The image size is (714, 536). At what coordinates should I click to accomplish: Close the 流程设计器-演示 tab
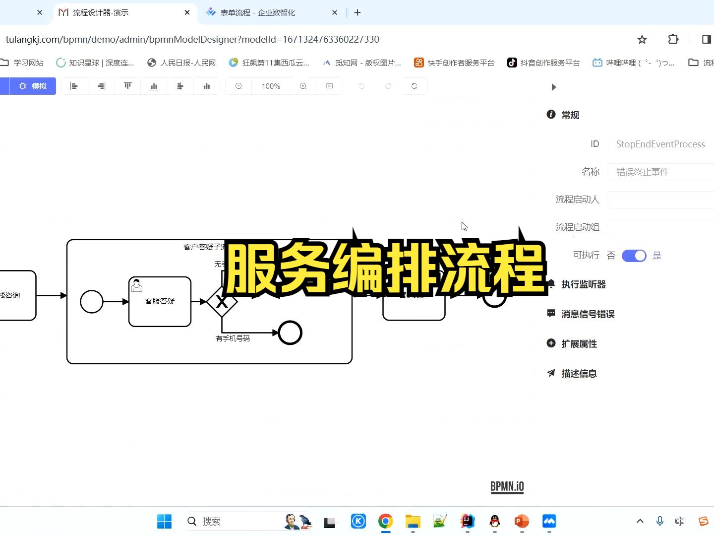click(187, 12)
